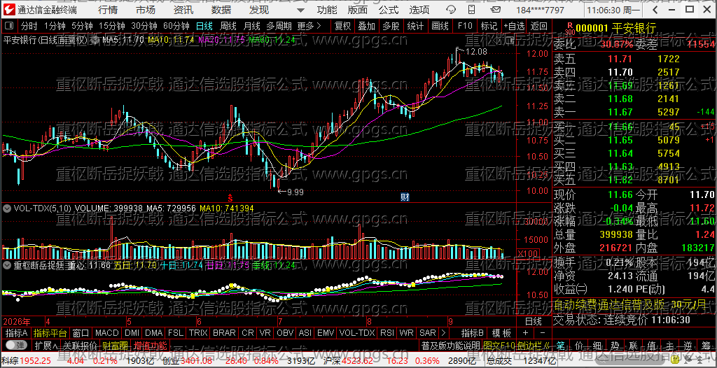Click the 标记 mark button
Viewport: 717px width, 368px height.
coord(489,26)
